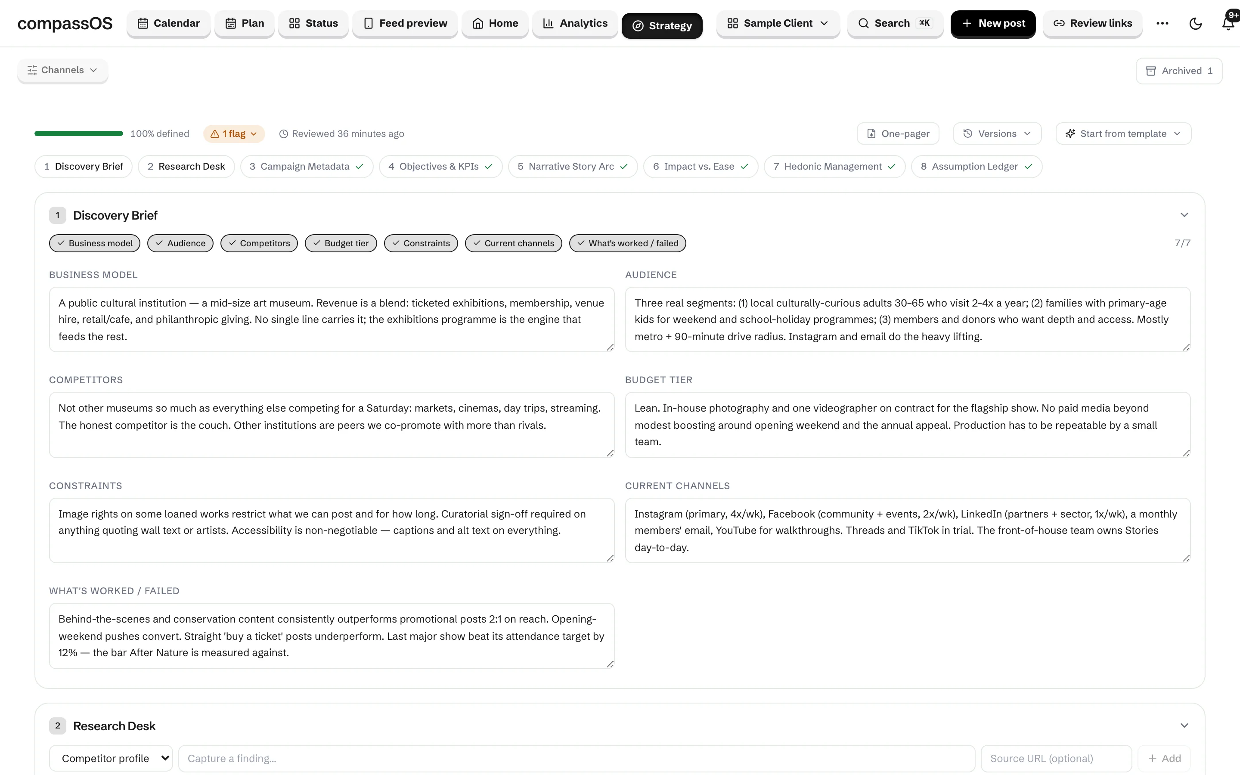This screenshot has width=1240, height=775.
Task: Edit the Business Model text area
Action: [332, 319]
